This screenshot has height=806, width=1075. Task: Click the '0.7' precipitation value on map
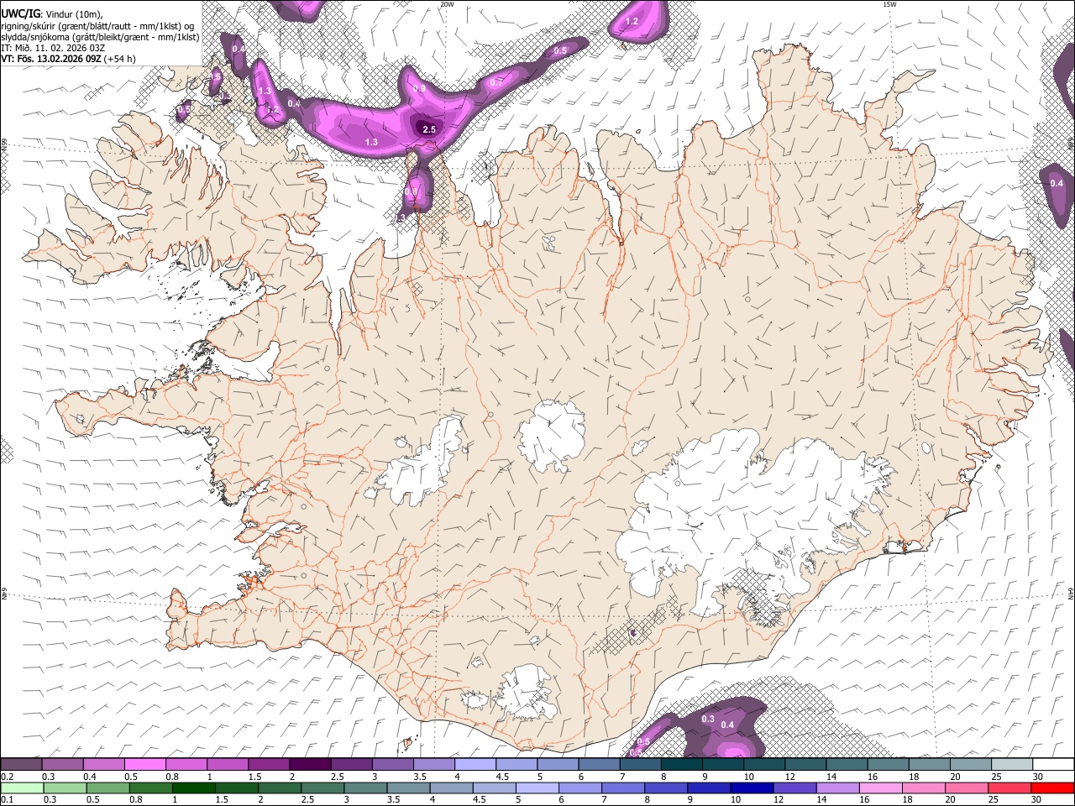(x=496, y=82)
